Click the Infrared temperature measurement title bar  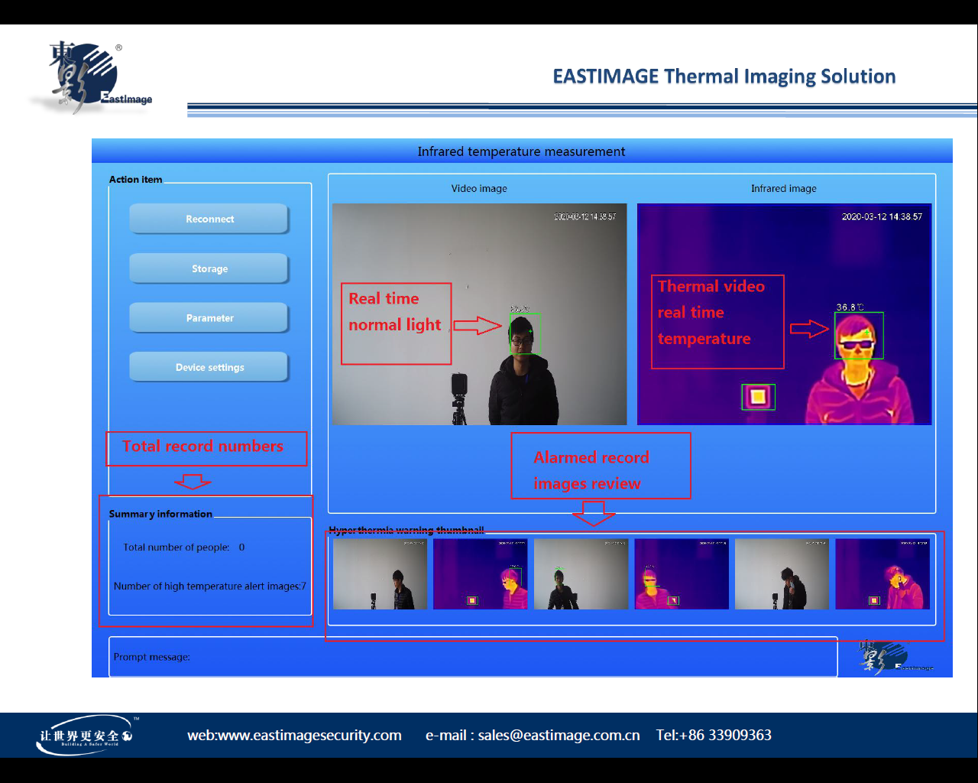521,151
